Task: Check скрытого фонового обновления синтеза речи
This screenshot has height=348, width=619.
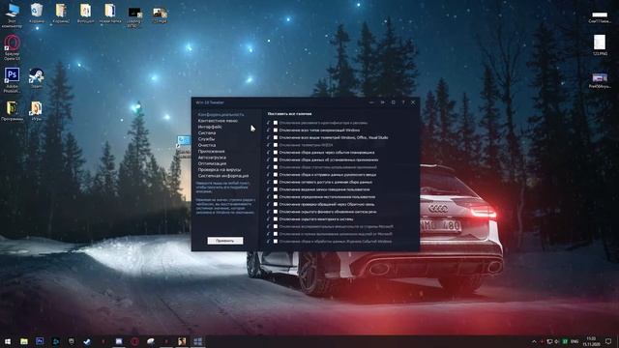Action: tap(276, 212)
